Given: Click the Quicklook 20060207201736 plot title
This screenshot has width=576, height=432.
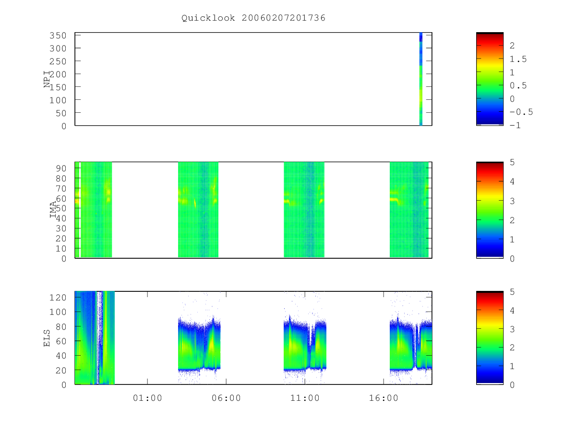Looking at the screenshot, I should (253, 18).
